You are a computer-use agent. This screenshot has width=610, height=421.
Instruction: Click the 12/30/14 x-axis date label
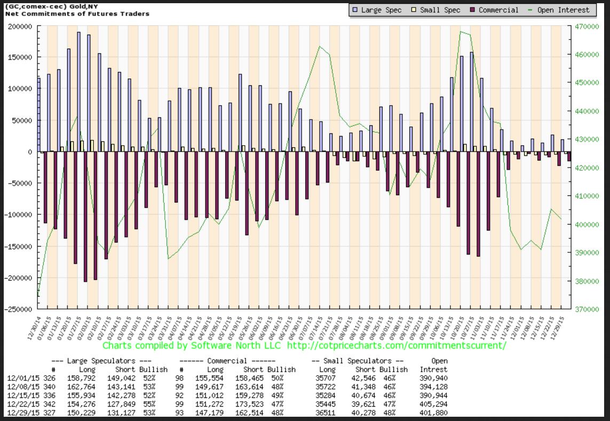37,325
